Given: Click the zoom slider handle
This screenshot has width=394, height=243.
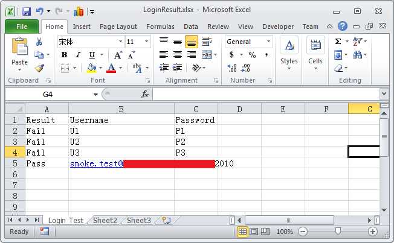Looking at the screenshot, I should click(x=338, y=231).
